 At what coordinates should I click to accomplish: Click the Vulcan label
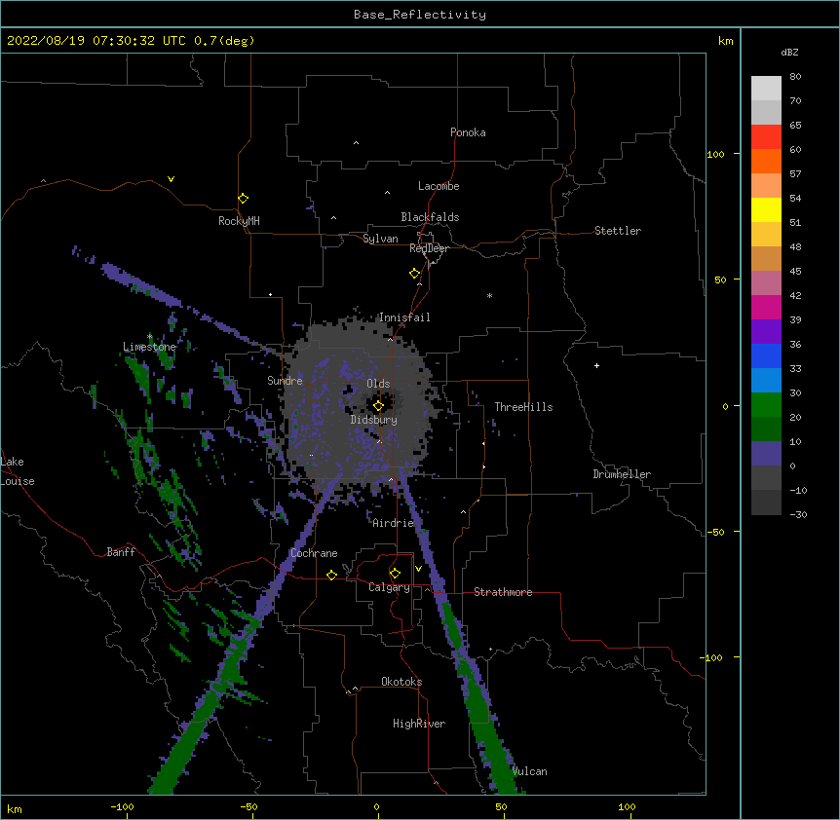(529, 771)
